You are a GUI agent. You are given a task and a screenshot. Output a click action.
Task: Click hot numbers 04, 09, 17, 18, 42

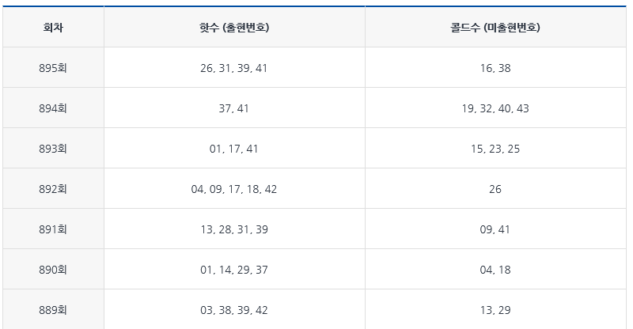234,189
